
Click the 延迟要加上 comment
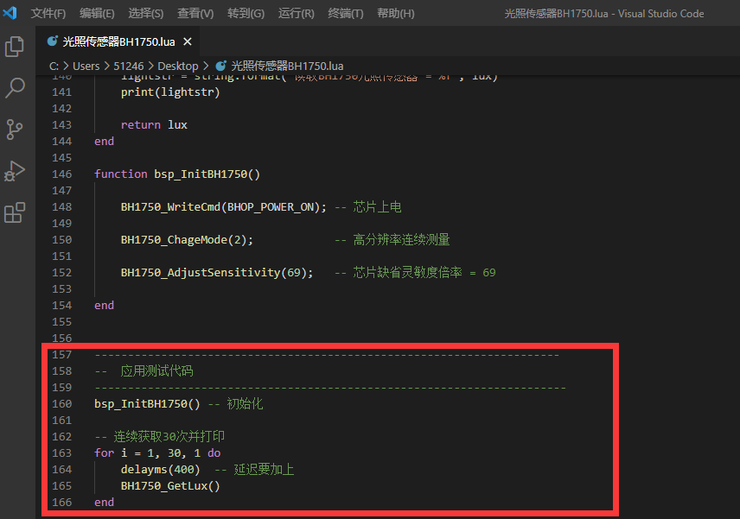[x=254, y=470]
